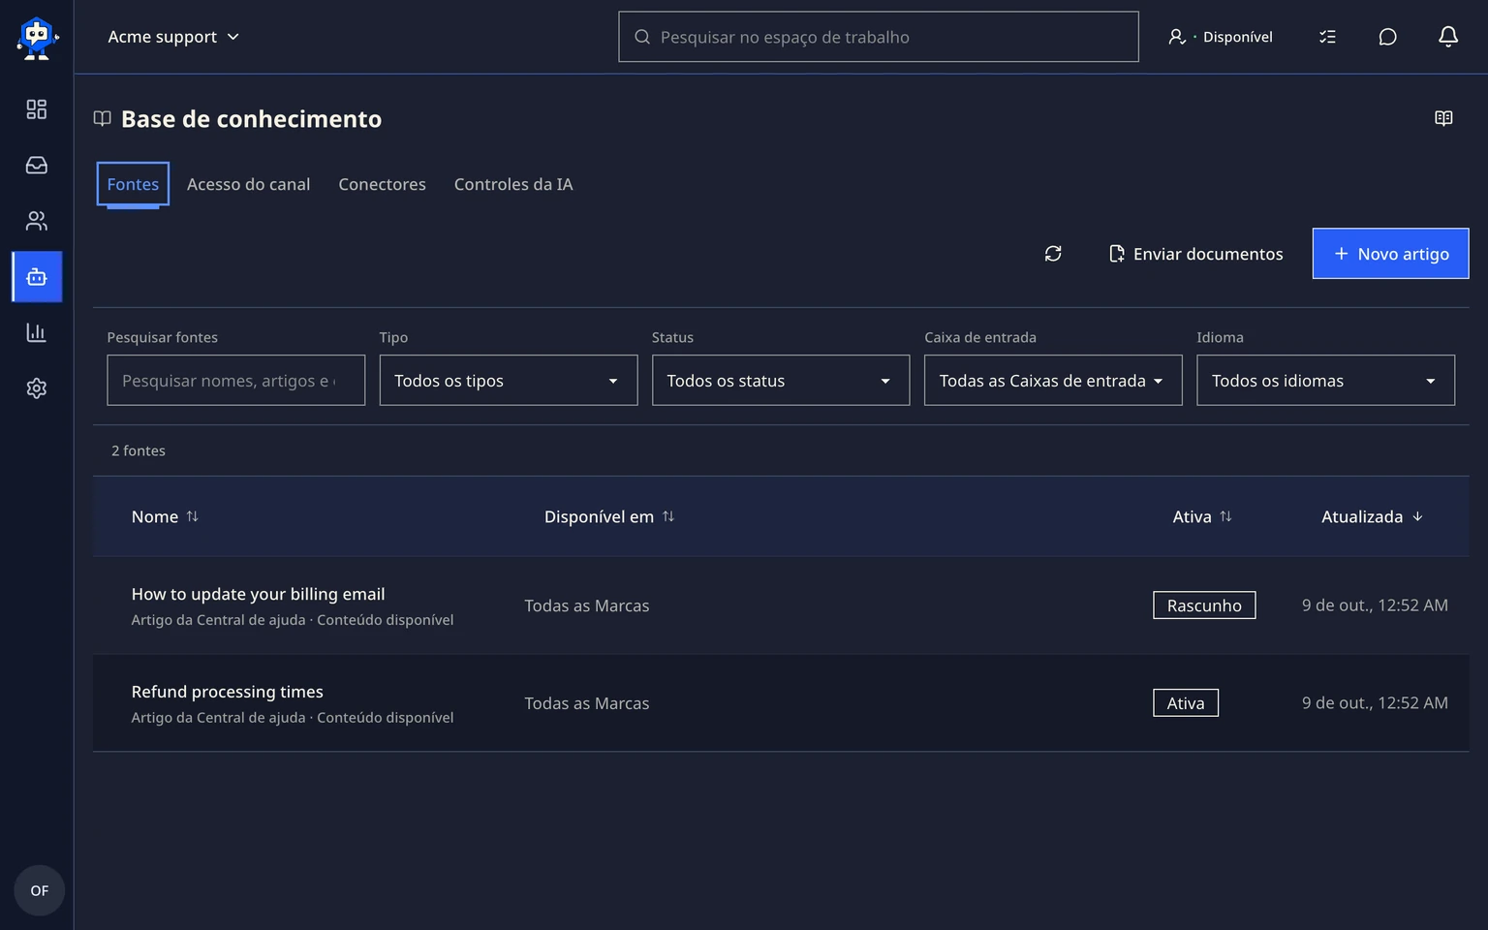The width and height of the screenshot is (1488, 930).
Task: Click the robot logo in the corner
Action: [x=37, y=38]
